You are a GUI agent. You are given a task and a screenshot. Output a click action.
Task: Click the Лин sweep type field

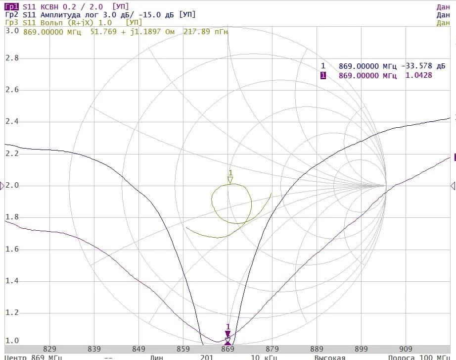pyautogui.click(x=157, y=357)
